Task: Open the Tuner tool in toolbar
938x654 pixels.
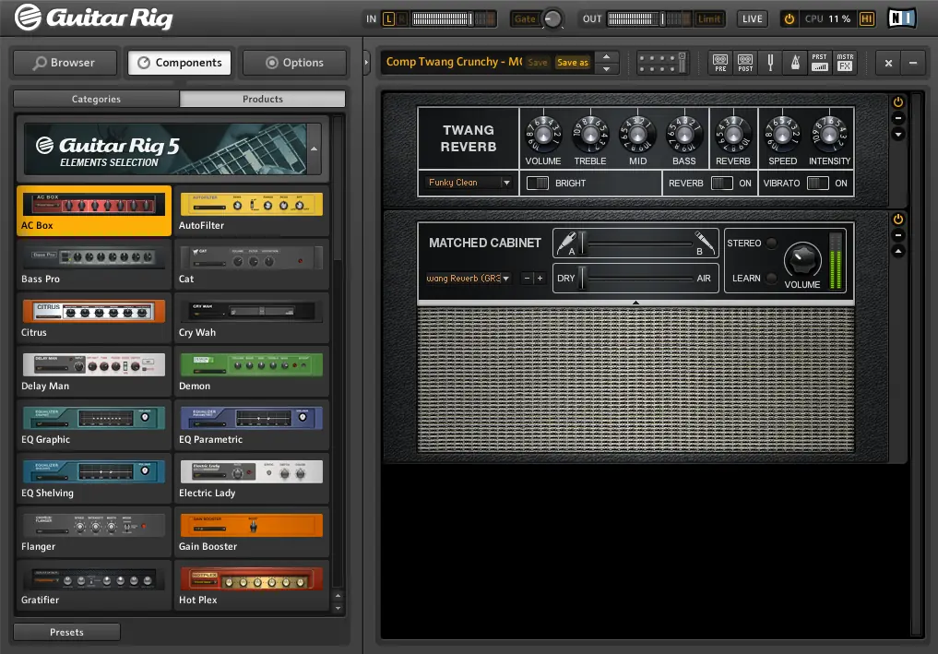Action: pyautogui.click(x=770, y=62)
